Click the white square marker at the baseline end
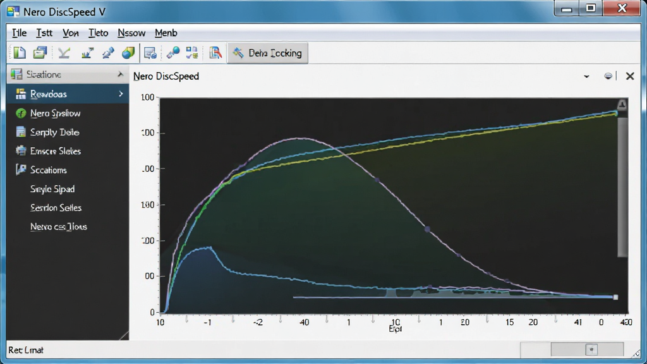The image size is (647, 364). tap(615, 297)
